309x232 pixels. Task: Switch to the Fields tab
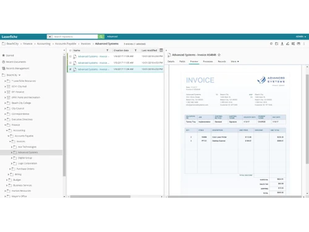(x=182, y=61)
